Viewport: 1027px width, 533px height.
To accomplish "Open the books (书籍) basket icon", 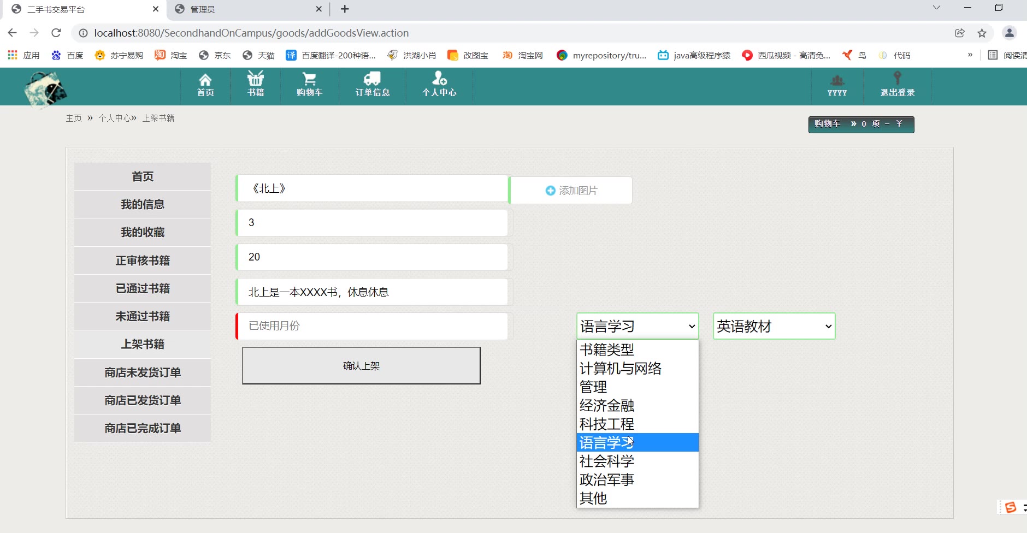I will (255, 79).
